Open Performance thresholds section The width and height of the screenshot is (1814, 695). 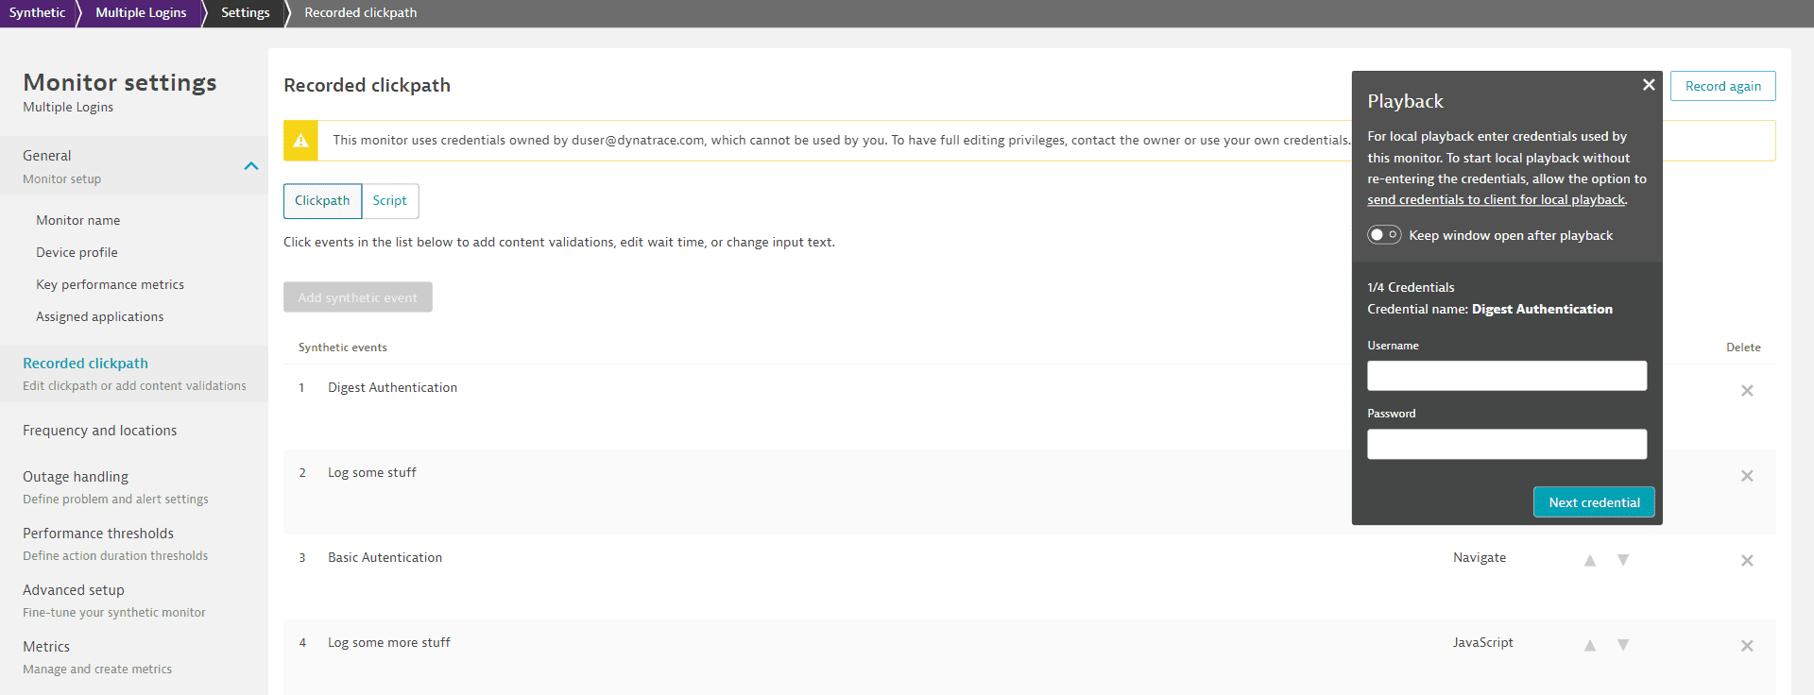pyautogui.click(x=115, y=544)
